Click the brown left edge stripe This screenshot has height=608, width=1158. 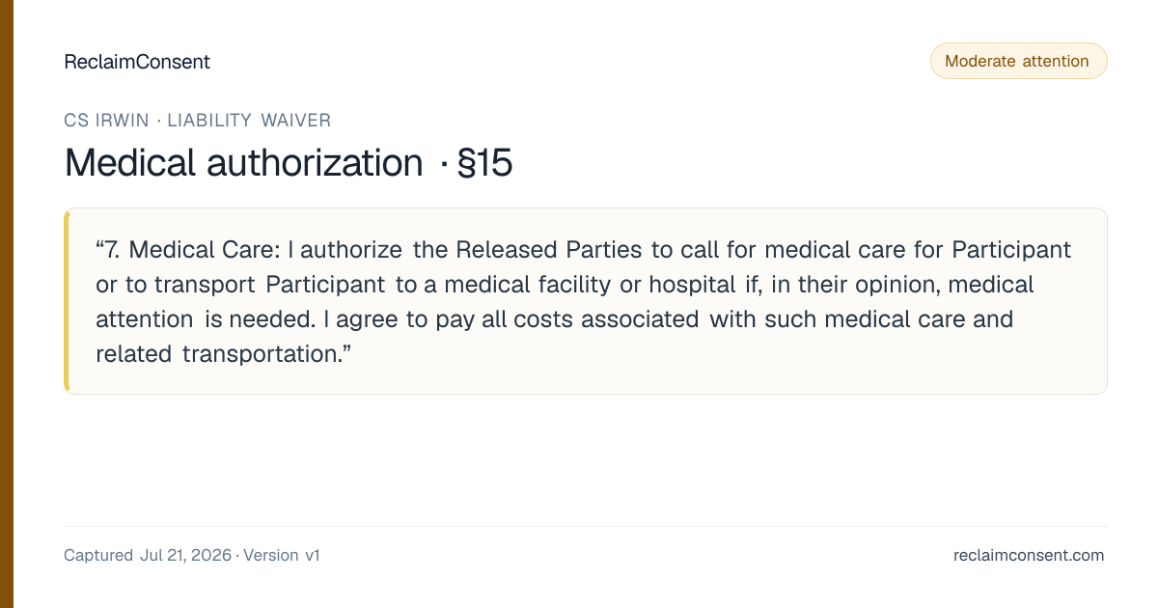[7, 304]
